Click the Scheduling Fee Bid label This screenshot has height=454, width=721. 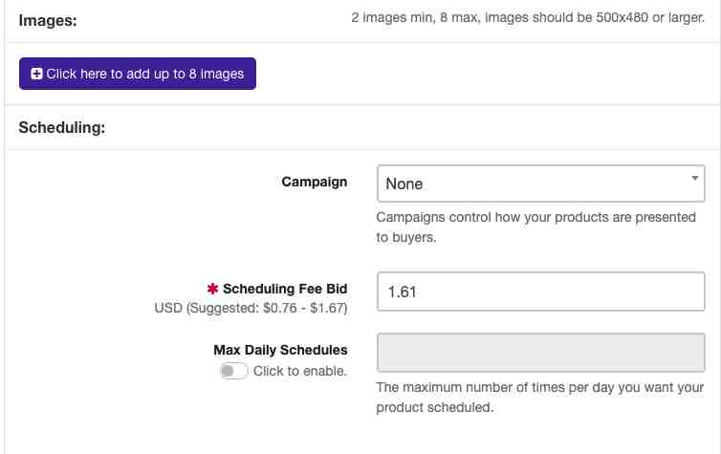click(x=285, y=289)
